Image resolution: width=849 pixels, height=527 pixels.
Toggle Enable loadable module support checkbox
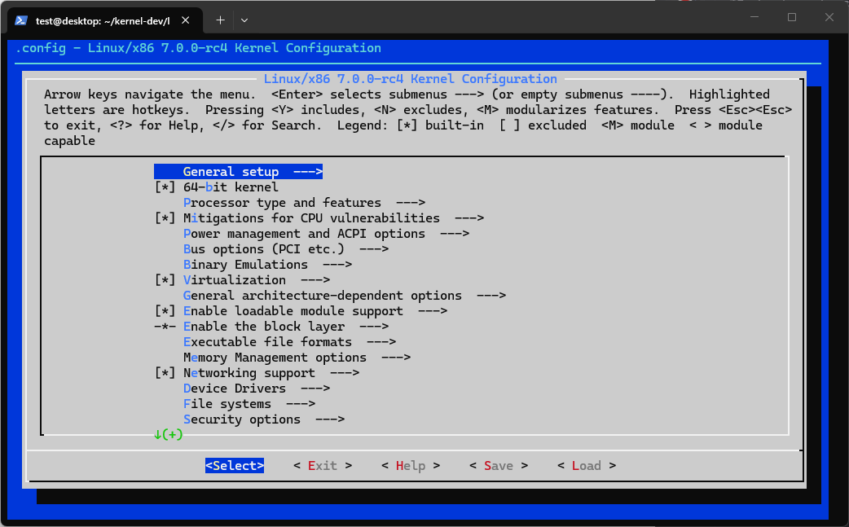165,311
